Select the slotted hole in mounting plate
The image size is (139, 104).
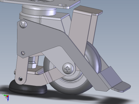[62, 5]
